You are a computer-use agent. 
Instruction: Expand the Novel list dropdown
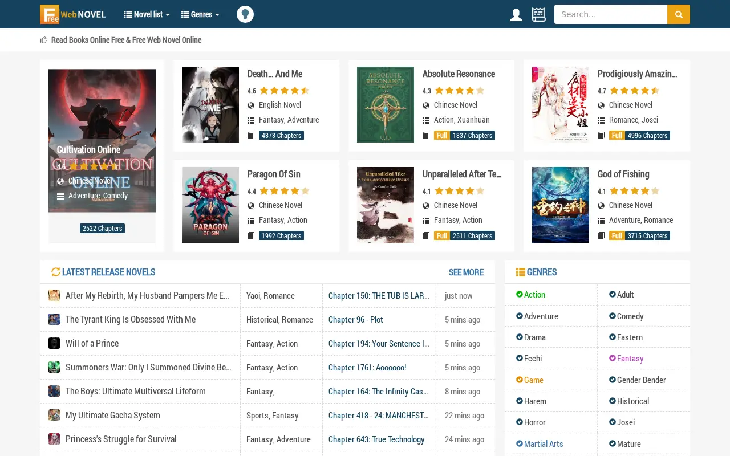click(x=147, y=14)
